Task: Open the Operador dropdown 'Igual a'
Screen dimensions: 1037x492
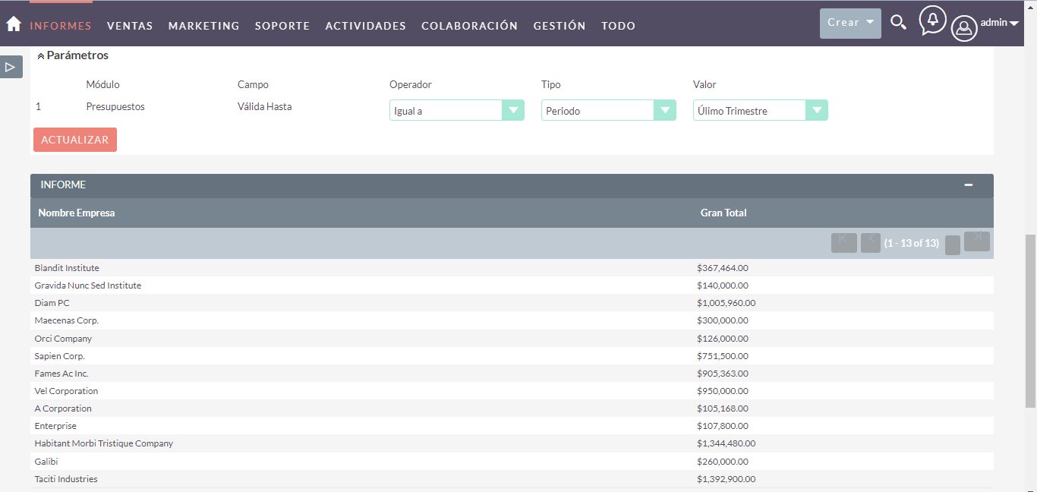Action: pyautogui.click(x=456, y=111)
